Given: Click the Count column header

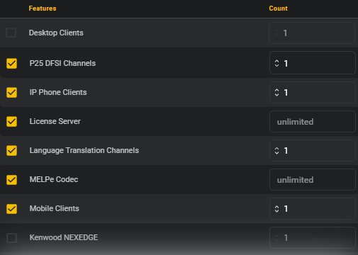Looking at the screenshot, I should (278, 8).
